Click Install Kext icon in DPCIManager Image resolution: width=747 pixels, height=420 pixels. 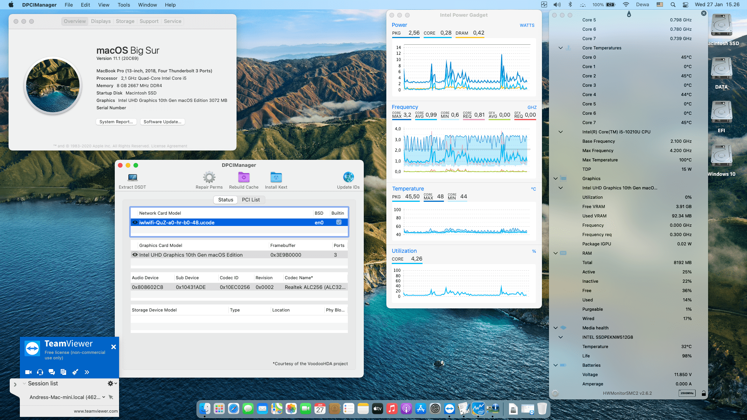[x=276, y=177]
